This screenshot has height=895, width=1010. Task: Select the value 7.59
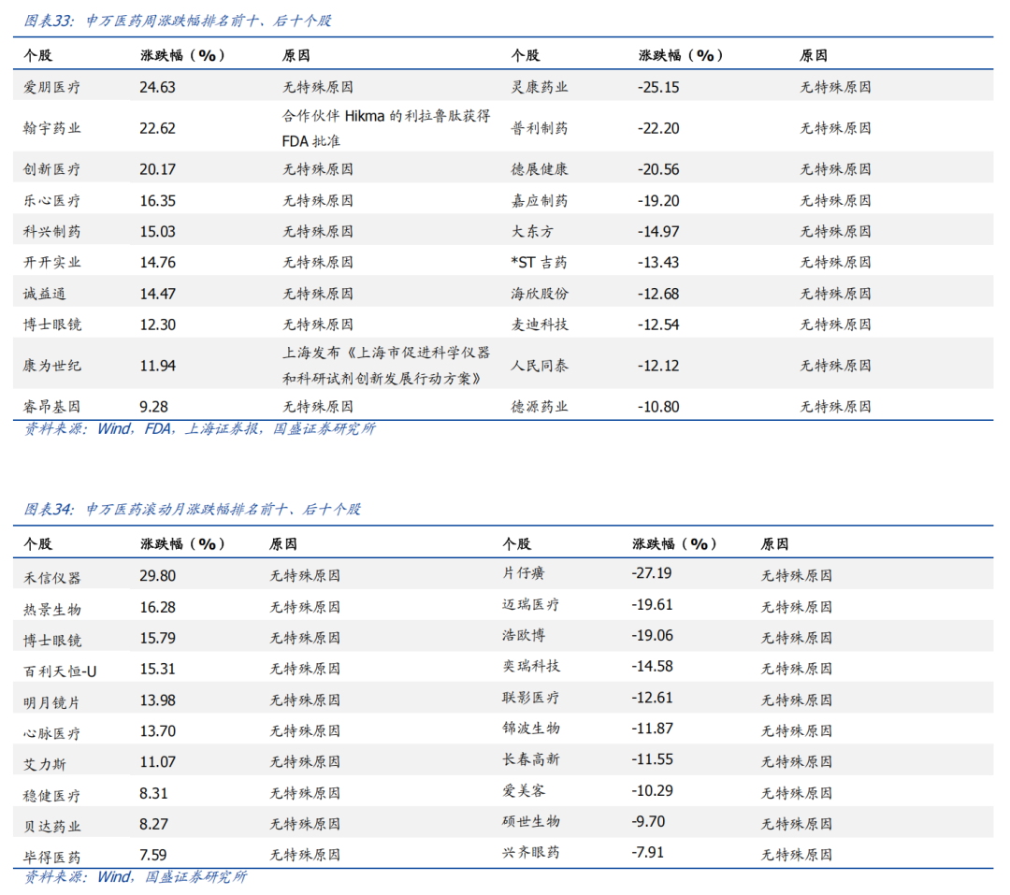[x=153, y=855]
